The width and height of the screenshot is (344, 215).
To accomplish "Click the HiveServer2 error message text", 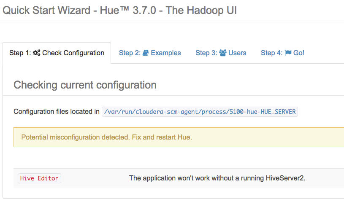I will pyautogui.click(x=217, y=178).
